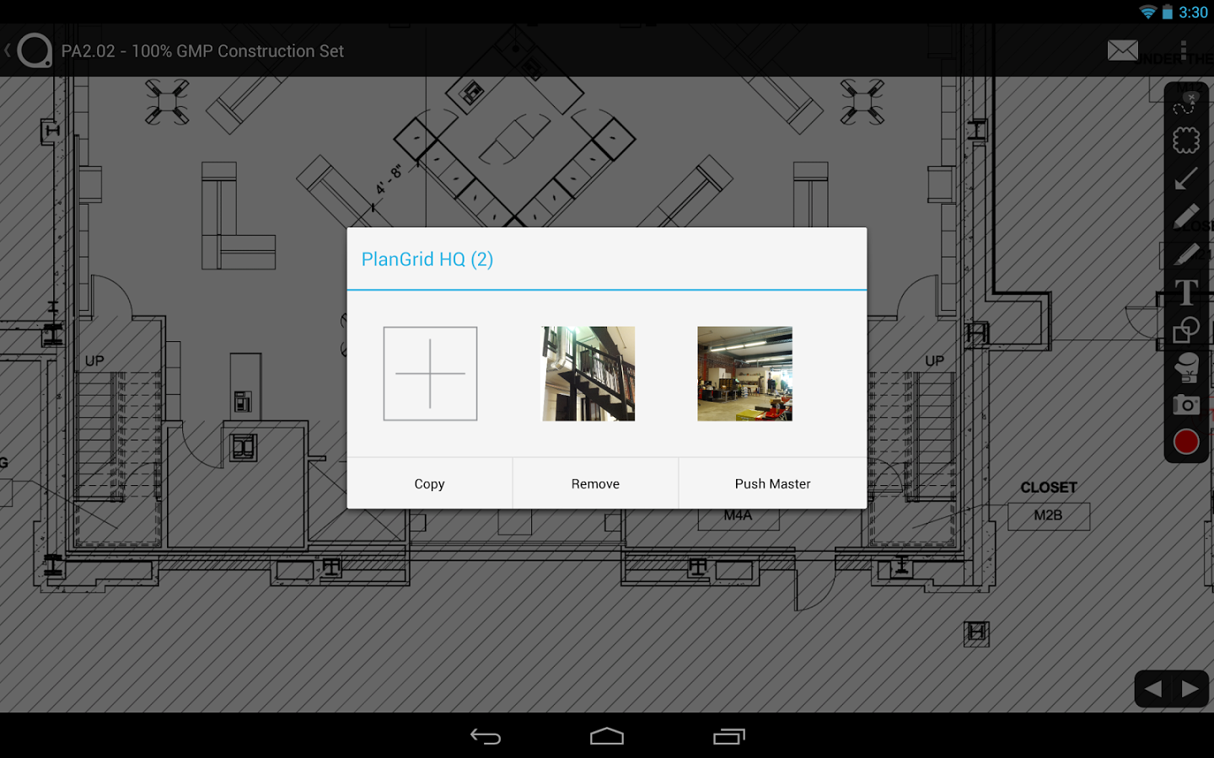1214x758 pixels.
Task: Open the overflow menu with three dots
Action: 1184,51
